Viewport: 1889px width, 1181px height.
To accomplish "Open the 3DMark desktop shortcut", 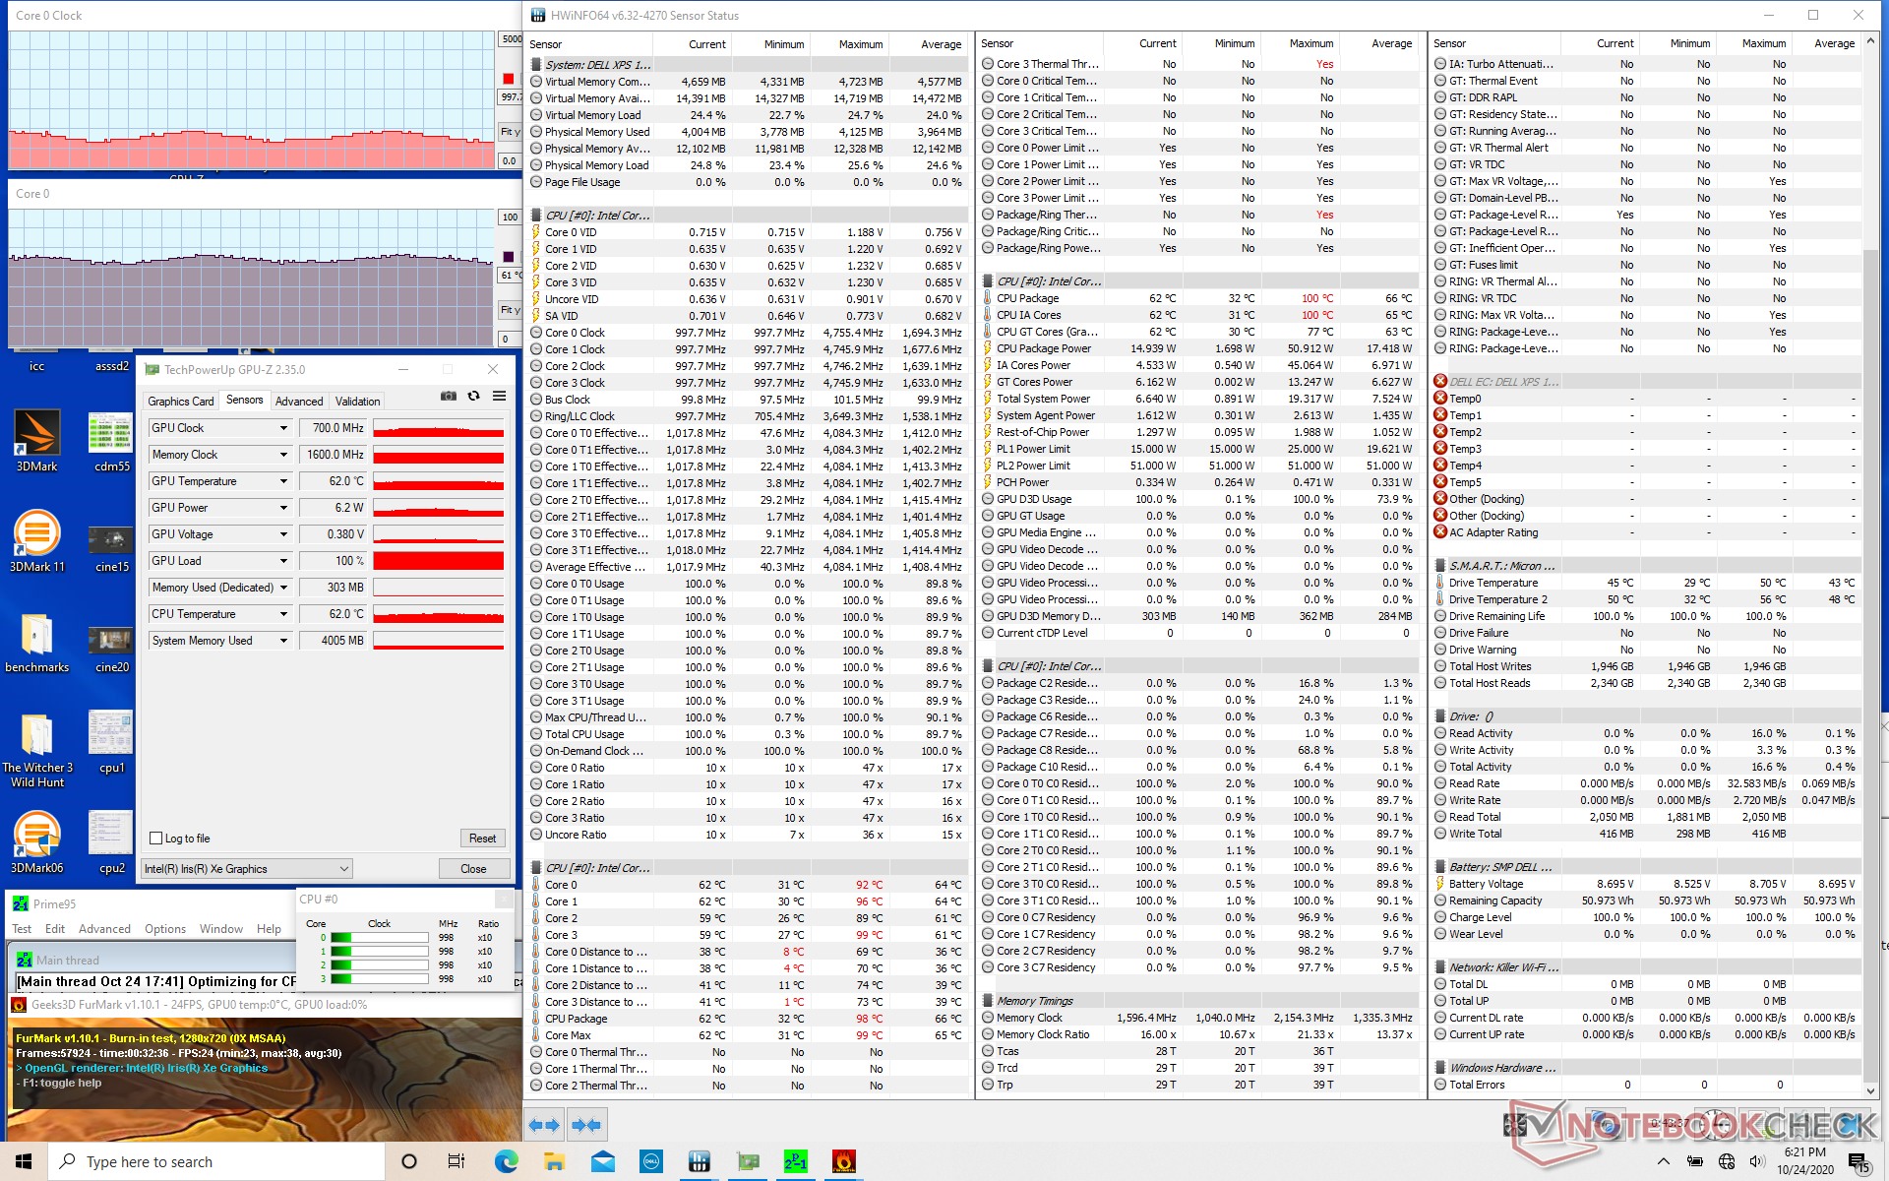I will [36, 441].
